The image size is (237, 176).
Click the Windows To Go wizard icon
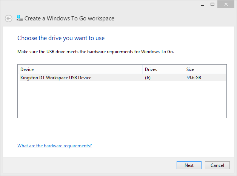[x=20, y=18]
